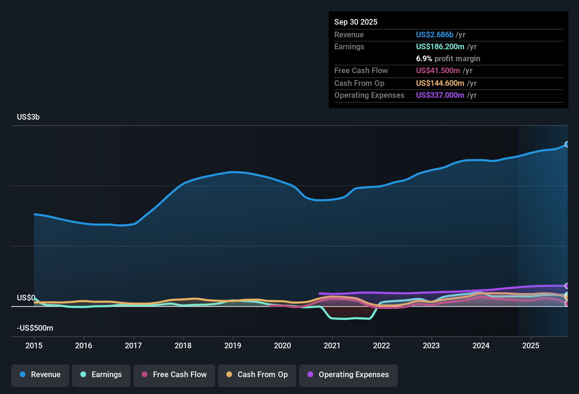Toggle the Revenue series in the legend

(40, 375)
